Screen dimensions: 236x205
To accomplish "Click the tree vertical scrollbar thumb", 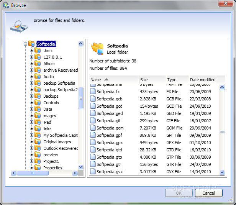I will 81,98.
